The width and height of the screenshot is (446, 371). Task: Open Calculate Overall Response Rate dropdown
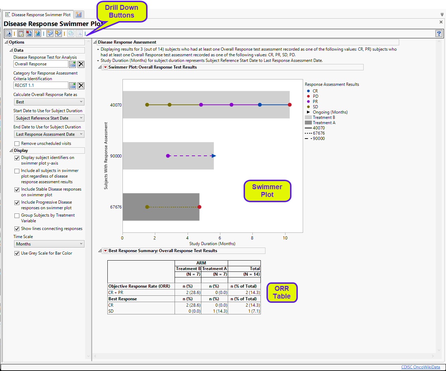pyautogui.click(x=49, y=102)
